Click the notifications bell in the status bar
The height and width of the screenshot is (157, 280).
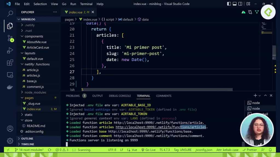(270, 150)
